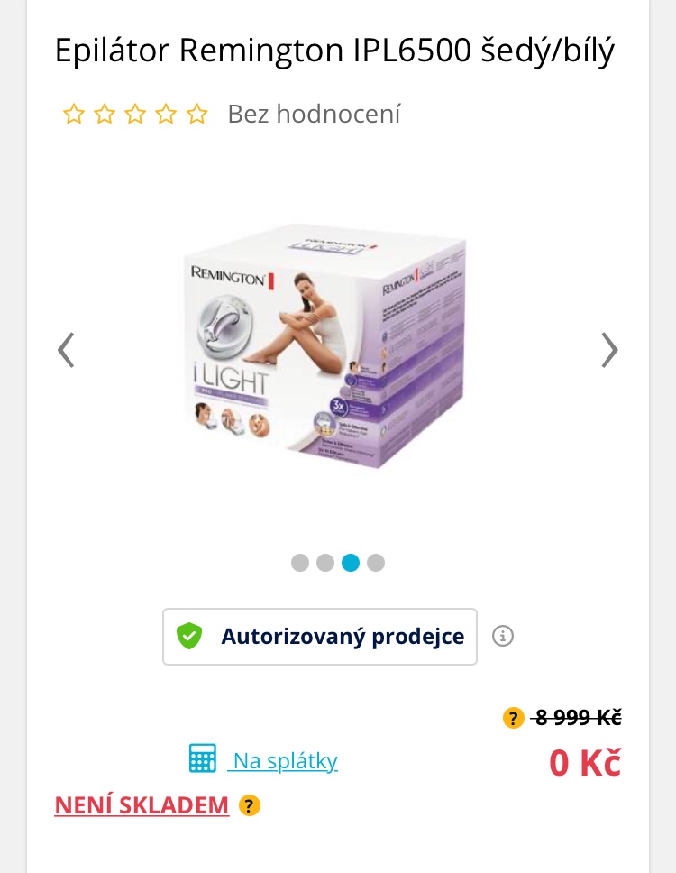The image size is (676, 873).
Task: Click the first rating star
Action: [x=73, y=115]
